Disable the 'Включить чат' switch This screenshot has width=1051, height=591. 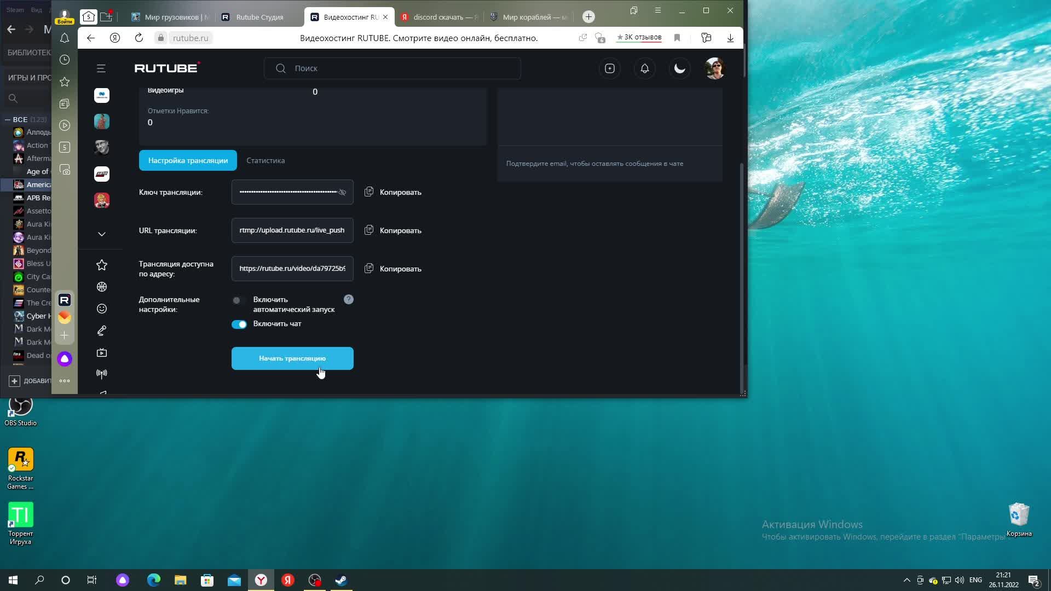(239, 325)
